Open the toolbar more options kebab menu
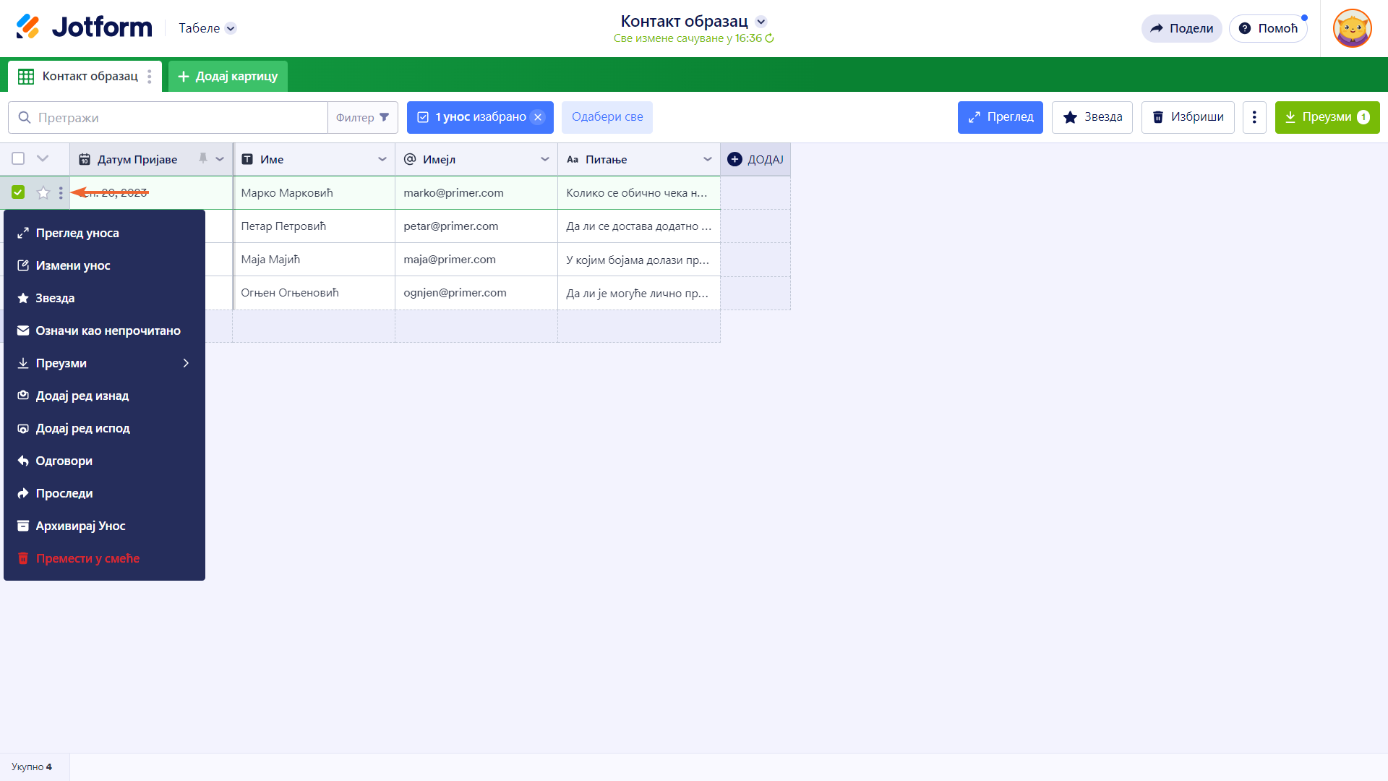Viewport: 1388px width, 781px height. tap(1254, 117)
